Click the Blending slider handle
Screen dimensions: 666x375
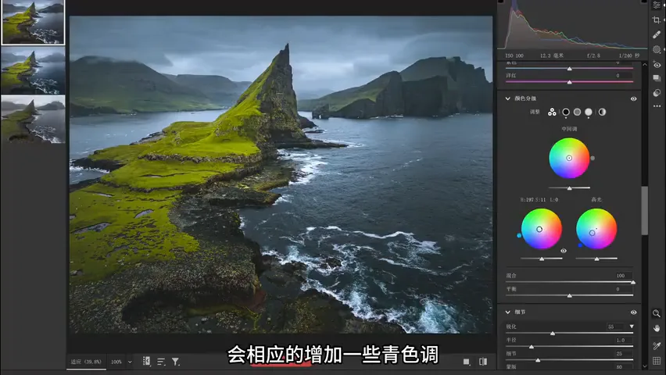click(633, 282)
